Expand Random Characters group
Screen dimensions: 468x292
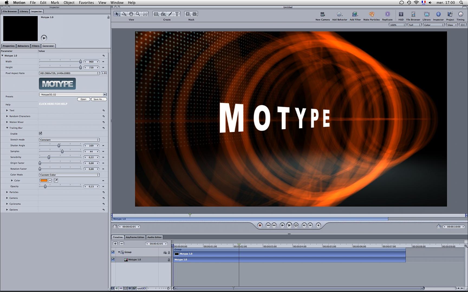click(x=7, y=116)
